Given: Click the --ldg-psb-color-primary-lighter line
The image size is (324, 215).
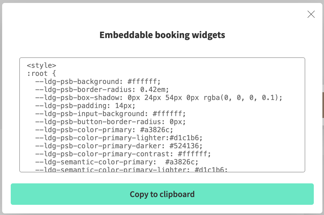Looking at the screenshot, I should (x=119, y=138).
